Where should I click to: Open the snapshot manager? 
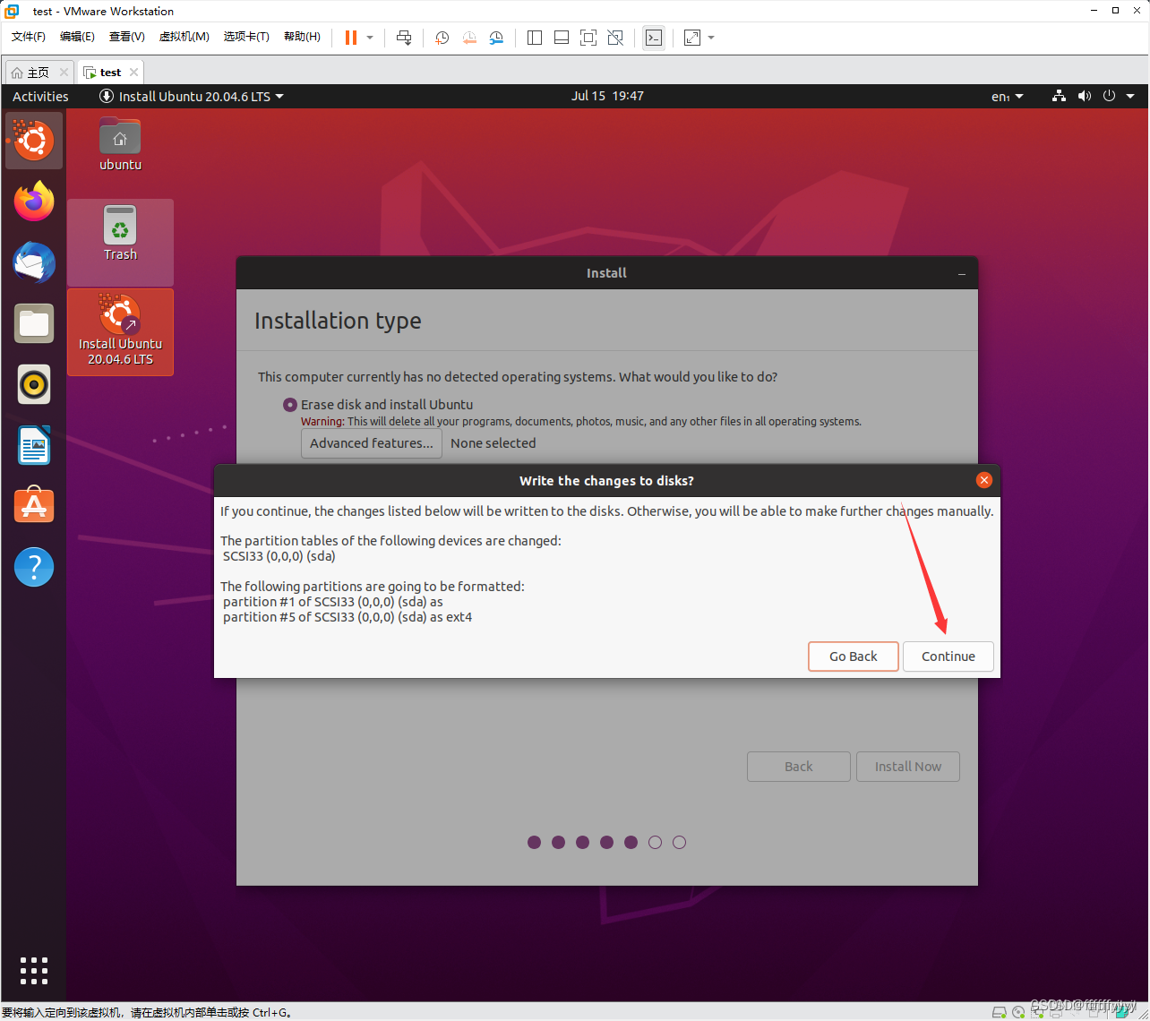coord(496,38)
